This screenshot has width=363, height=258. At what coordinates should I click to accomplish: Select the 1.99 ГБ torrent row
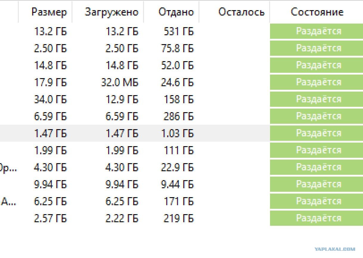pos(182,150)
